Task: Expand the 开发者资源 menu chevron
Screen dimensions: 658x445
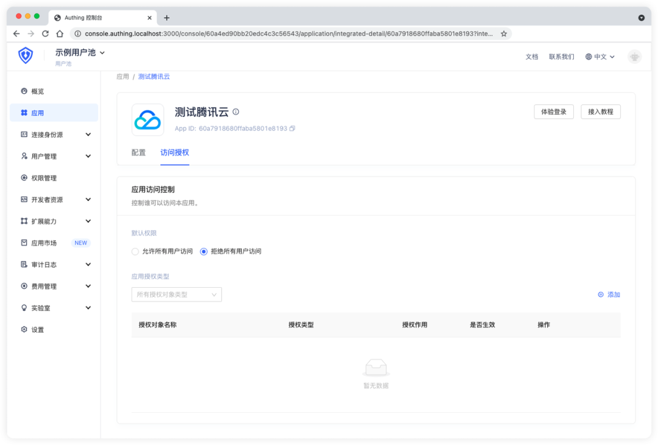Action: coord(88,199)
